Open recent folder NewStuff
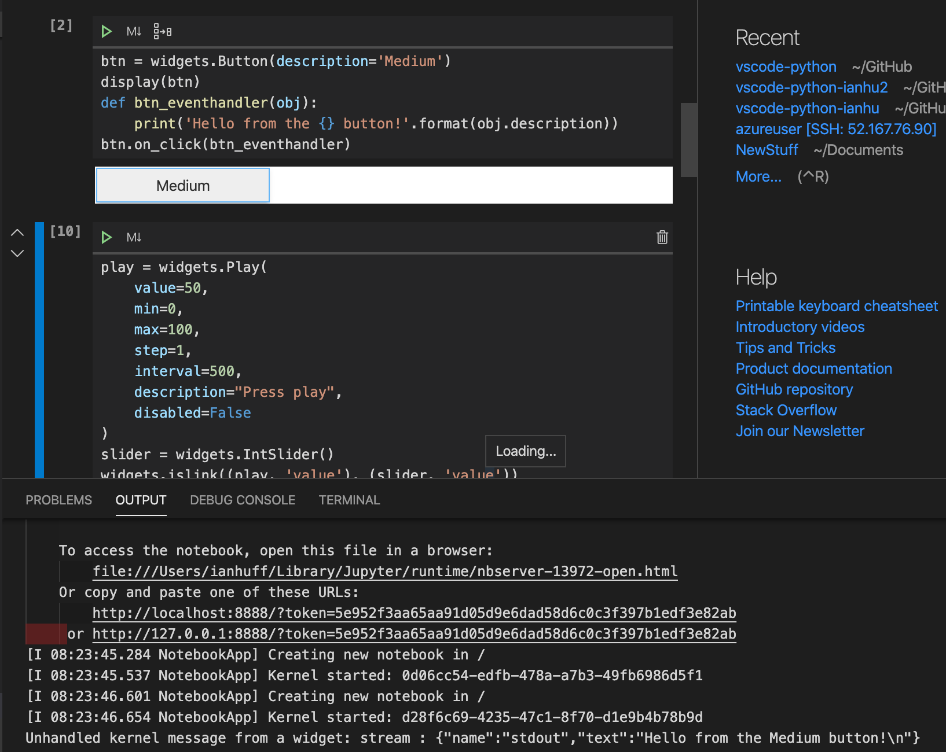946x752 pixels. point(767,150)
